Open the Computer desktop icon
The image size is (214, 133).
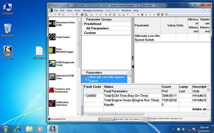pos(8,9)
